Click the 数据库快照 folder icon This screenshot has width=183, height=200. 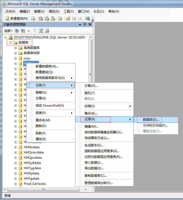pos(20,53)
